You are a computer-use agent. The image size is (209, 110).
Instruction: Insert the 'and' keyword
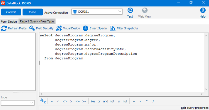[x=106, y=101]
